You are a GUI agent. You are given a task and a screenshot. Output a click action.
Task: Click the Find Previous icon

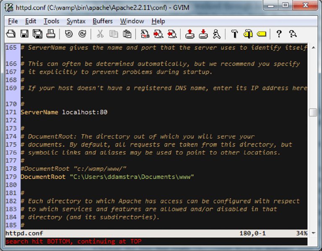point(172,34)
